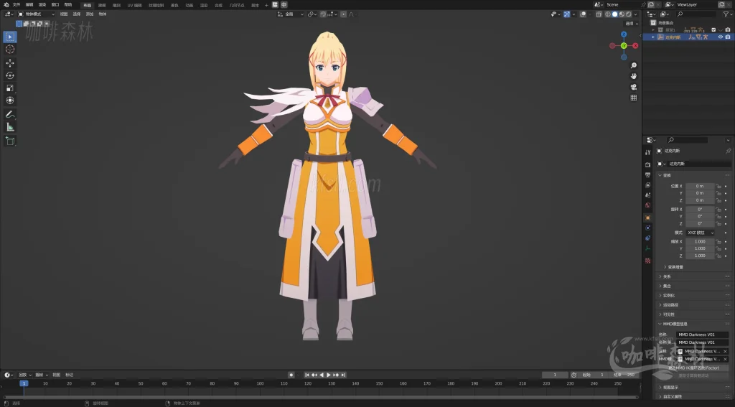The width and height of the screenshot is (735, 407).
Task: Click the Blender logo menu icon
Action: click(6, 5)
